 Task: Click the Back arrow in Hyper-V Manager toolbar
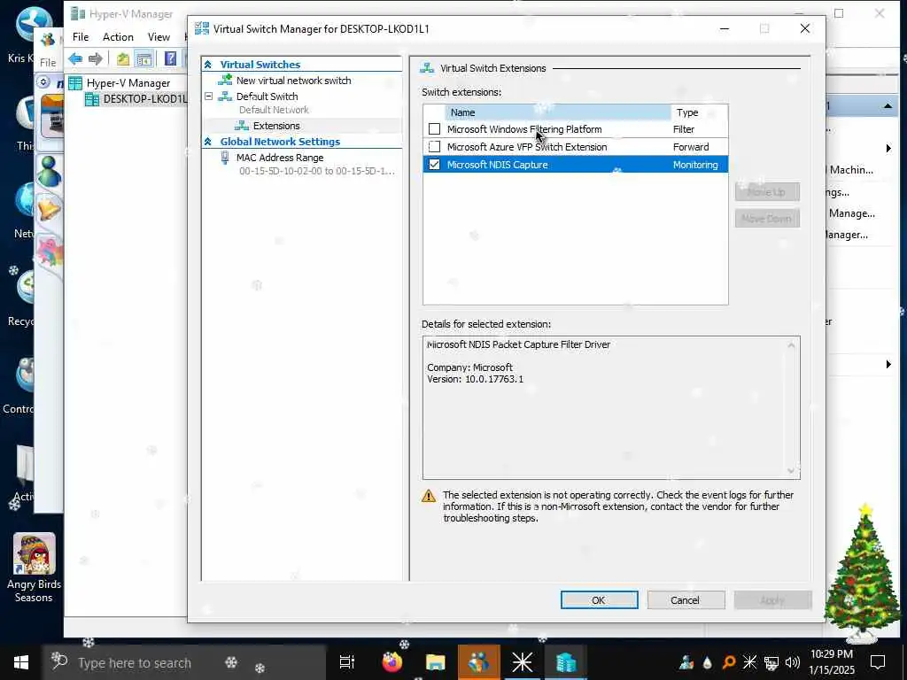point(75,58)
